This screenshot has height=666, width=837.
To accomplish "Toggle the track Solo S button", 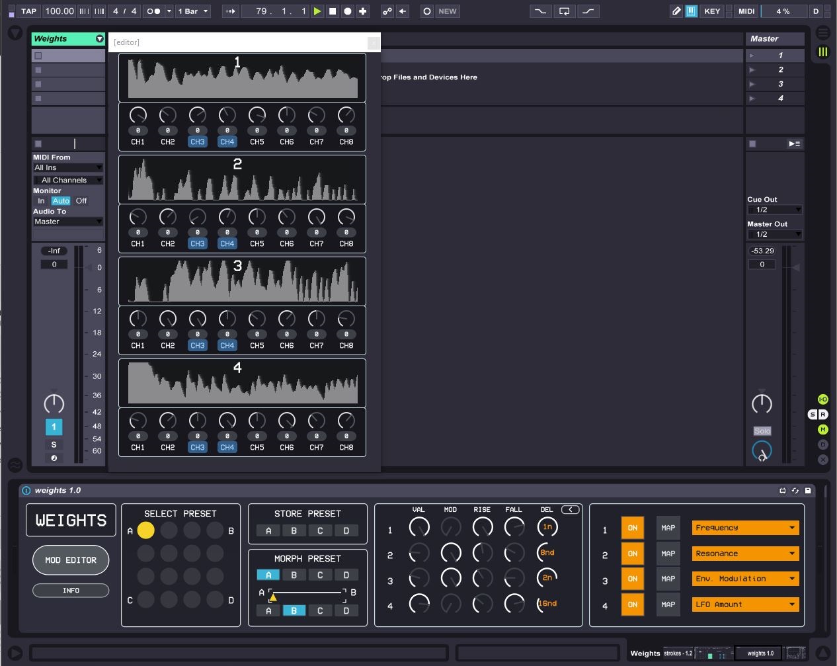I will point(54,444).
